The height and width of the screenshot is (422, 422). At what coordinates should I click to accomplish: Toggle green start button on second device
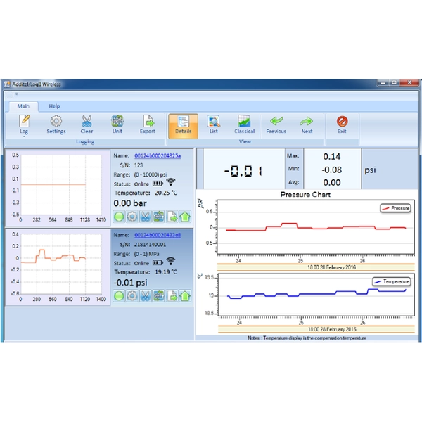pyautogui.click(x=120, y=296)
